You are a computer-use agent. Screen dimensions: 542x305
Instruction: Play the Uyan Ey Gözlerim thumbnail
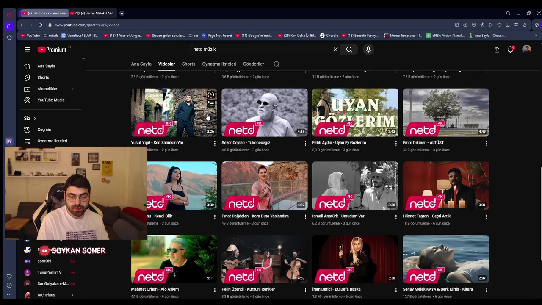(355, 113)
